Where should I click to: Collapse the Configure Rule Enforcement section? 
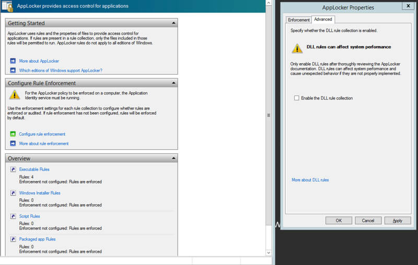pos(173,83)
